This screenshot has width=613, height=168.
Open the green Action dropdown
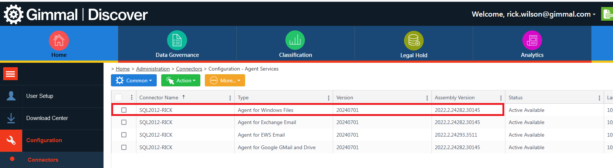point(181,80)
